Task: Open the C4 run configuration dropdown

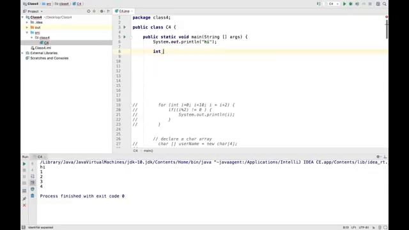Action: pos(334,4)
